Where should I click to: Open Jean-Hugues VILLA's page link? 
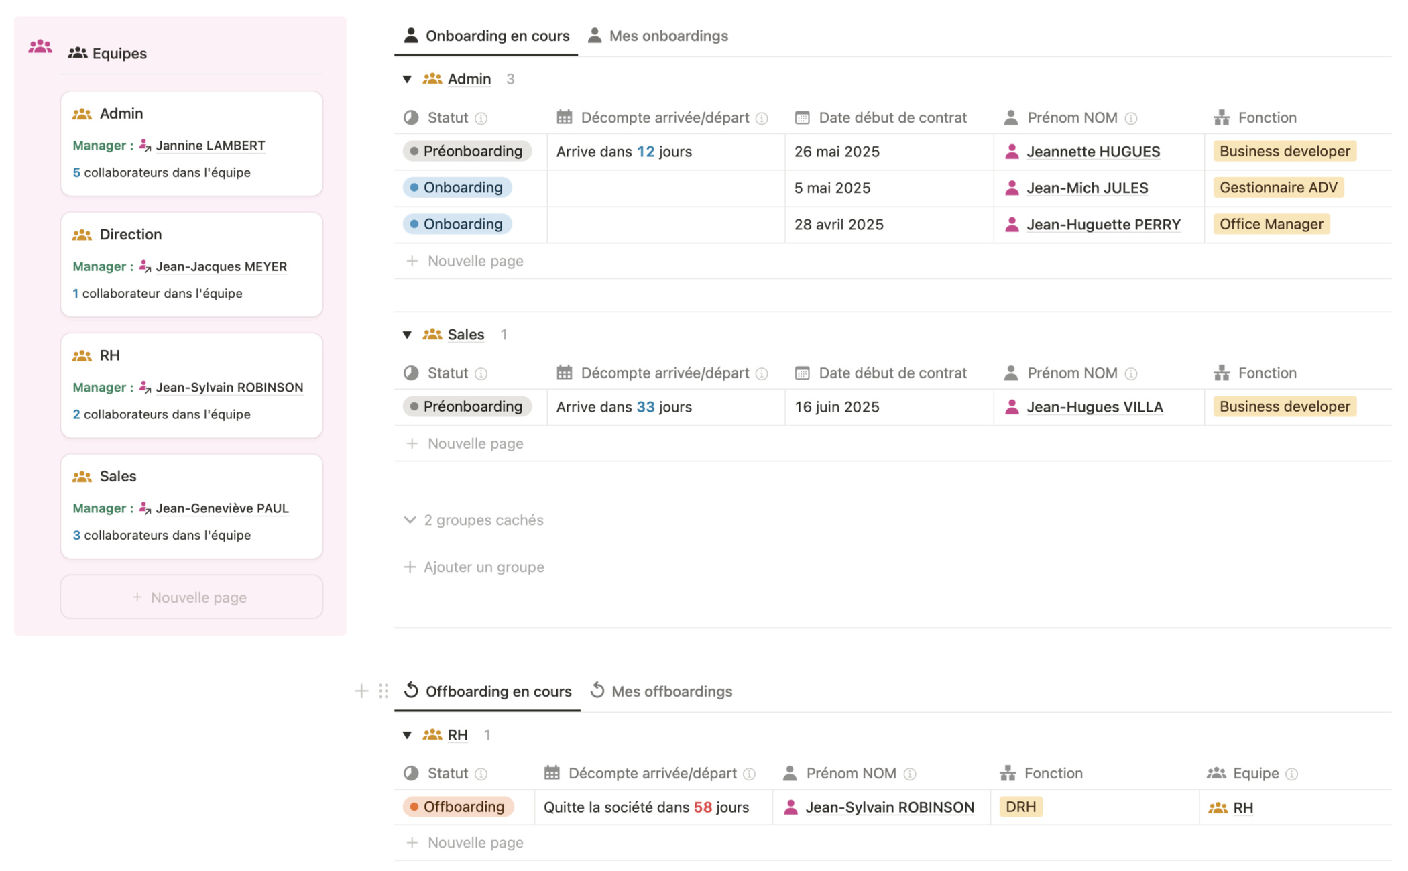(1094, 407)
